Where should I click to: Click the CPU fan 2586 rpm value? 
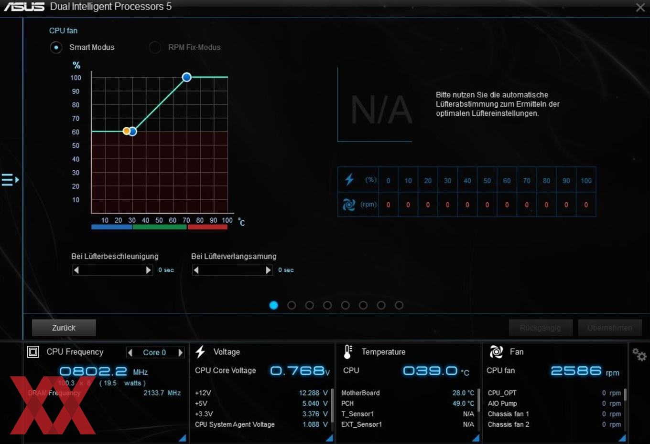coord(585,371)
